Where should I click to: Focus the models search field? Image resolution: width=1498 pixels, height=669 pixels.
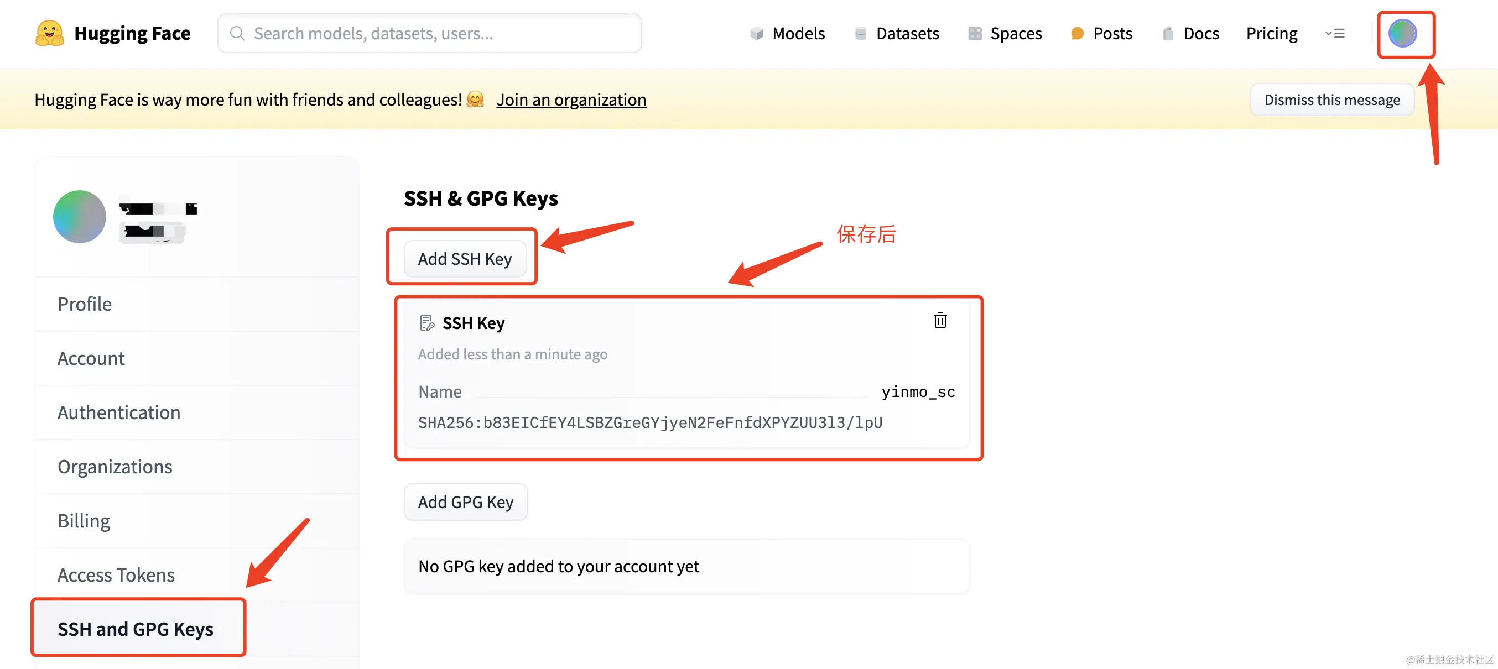tap(430, 34)
